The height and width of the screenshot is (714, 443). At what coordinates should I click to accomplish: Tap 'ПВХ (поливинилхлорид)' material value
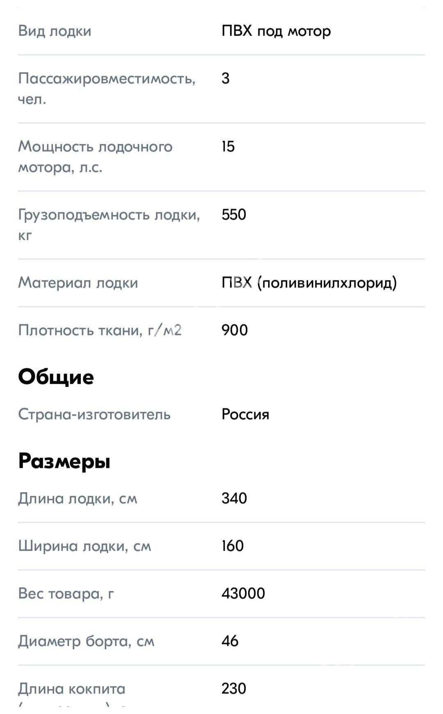coord(309,283)
